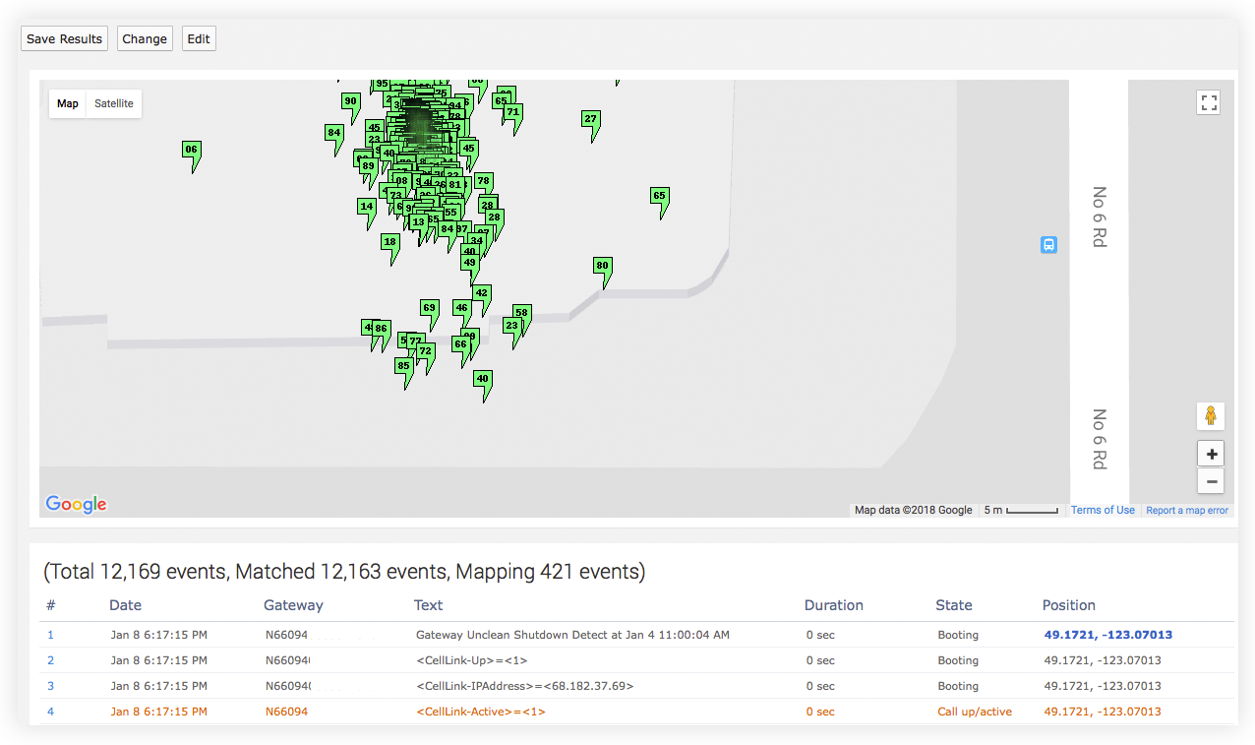Zoom in on the map

pos(1211,454)
